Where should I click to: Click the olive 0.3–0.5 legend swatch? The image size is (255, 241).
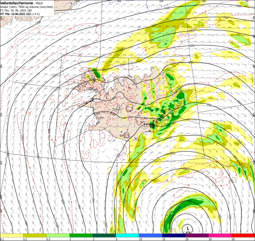pos(35,235)
